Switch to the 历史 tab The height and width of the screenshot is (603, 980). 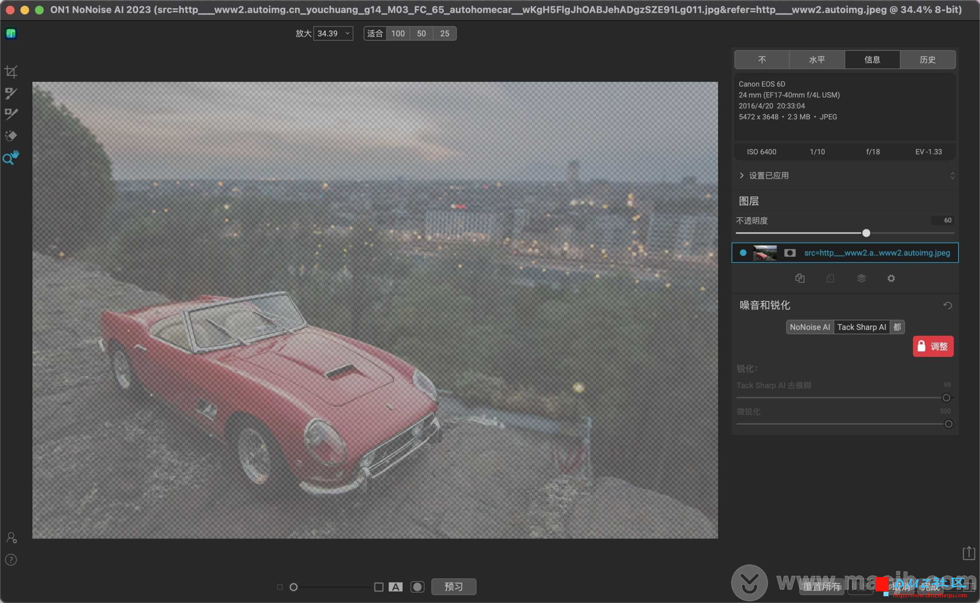point(928,60)
